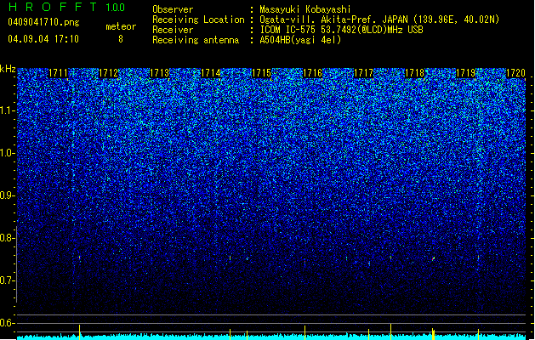Image resolution: width=535 pixels, height=340 pixels.
Task: Click the bright meteor echo after 1718
Action: coord(433,259)
